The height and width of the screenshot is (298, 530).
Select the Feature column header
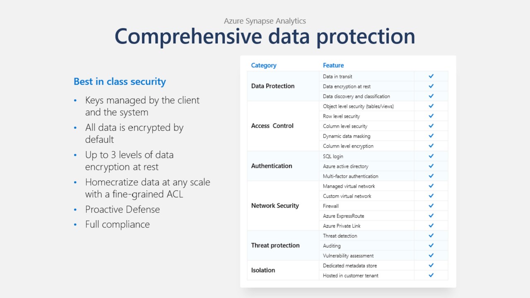pyautogui.click(x=333, y=65)
